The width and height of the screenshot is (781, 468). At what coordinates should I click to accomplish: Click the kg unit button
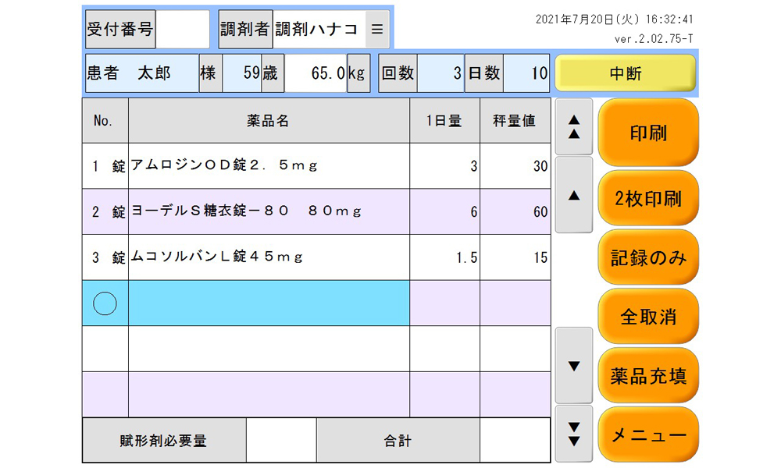click(x=358, y=73)
